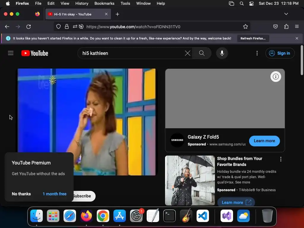This screenshot has width=304, height=228.
Task: Open System Settings from the dock
Action: click(136, 216)
